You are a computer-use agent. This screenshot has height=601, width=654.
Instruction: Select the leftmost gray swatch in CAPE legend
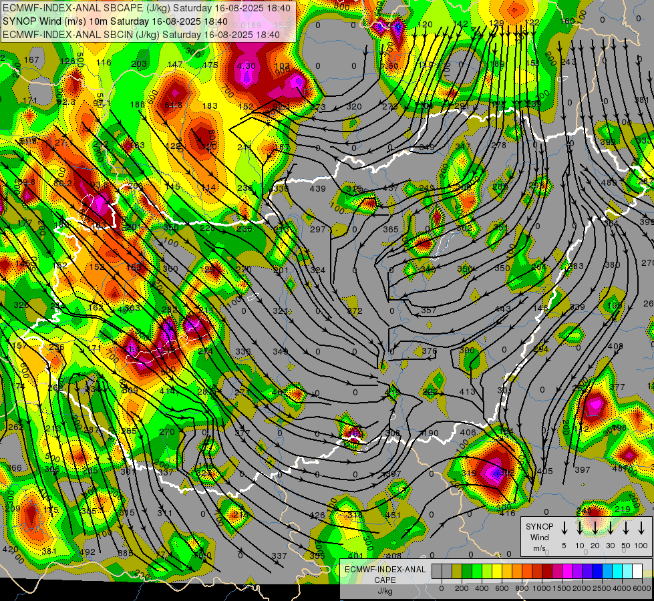click(x=437, y=571)
